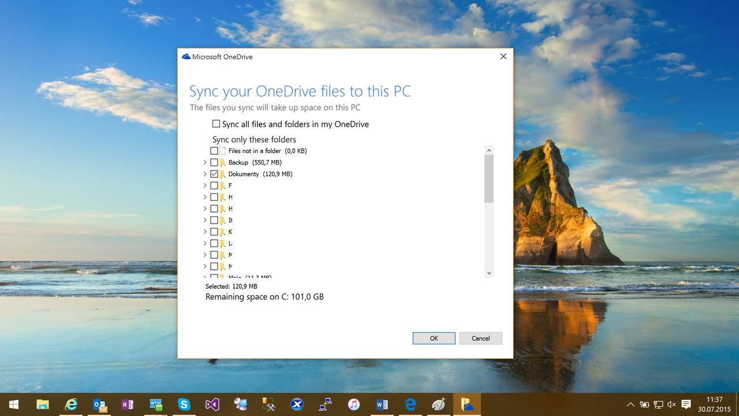Screen dimensions: 739x416
Task: Launch Visual Studio from the taskbar
Action: (x=212, y=404)
